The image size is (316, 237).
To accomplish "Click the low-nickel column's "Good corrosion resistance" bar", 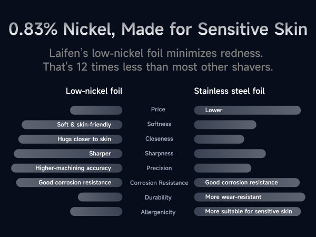I will [70, 183].
